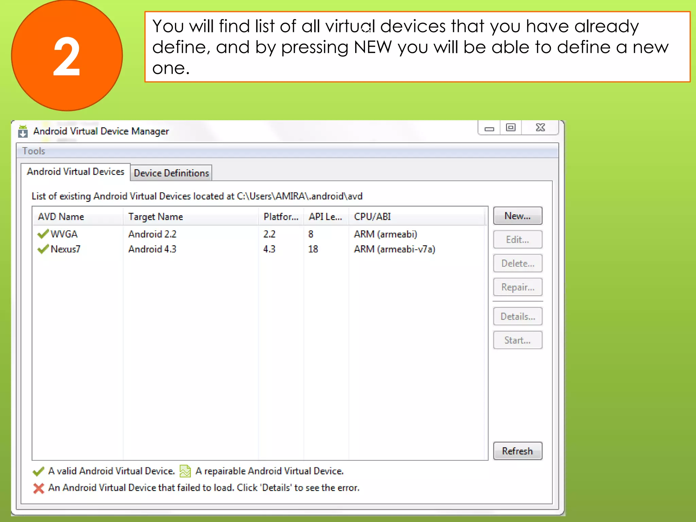Click the valid Android Virtual Device legend checkmark
The image size is (696, 522).
coord(38,471)
